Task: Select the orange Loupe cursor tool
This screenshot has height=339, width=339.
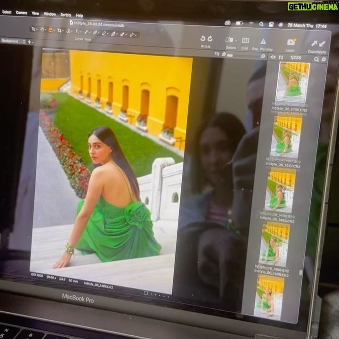Action: 50,30
